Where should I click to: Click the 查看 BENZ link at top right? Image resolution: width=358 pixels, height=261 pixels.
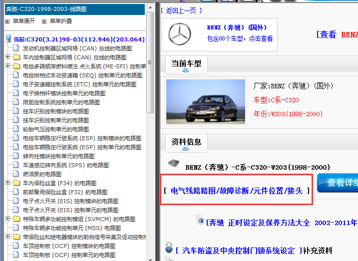[x=337, y=34]
